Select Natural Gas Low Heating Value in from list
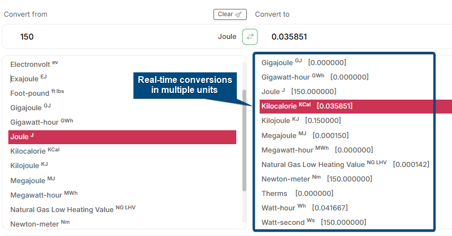 click(x=73, y=209)
